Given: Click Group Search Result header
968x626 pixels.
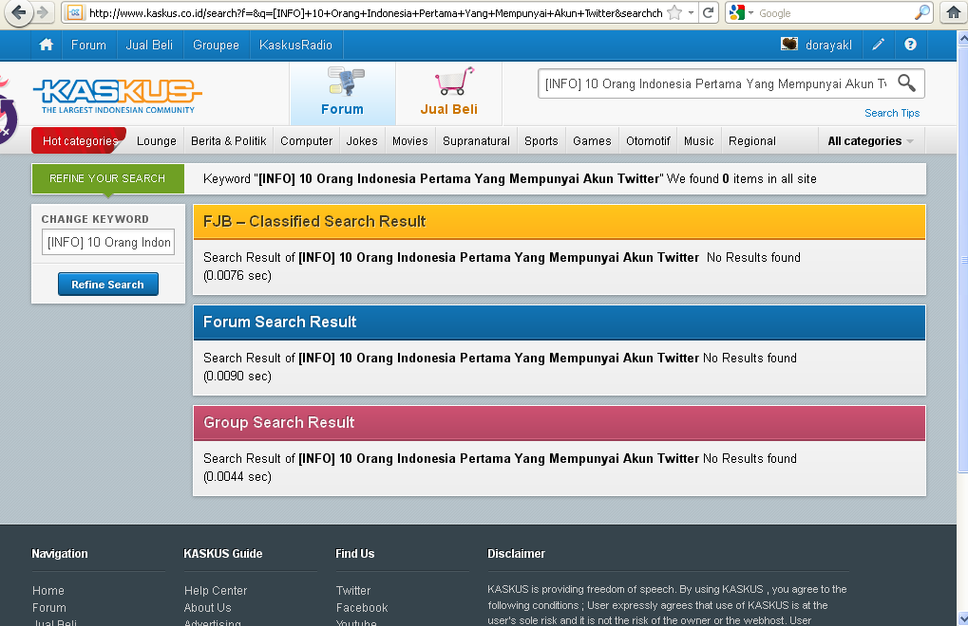Looking at the screenshot, I should 560,423.
